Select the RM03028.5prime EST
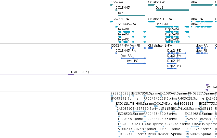 point(178,101)
